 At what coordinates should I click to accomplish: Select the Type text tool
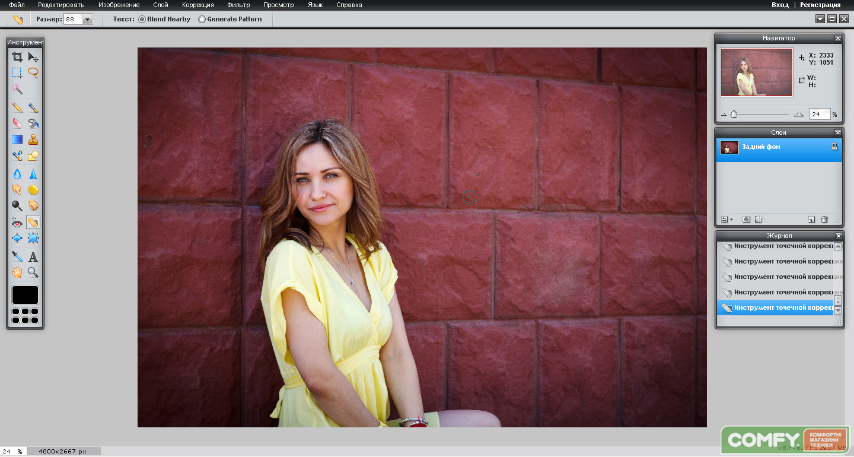[33, 257]
